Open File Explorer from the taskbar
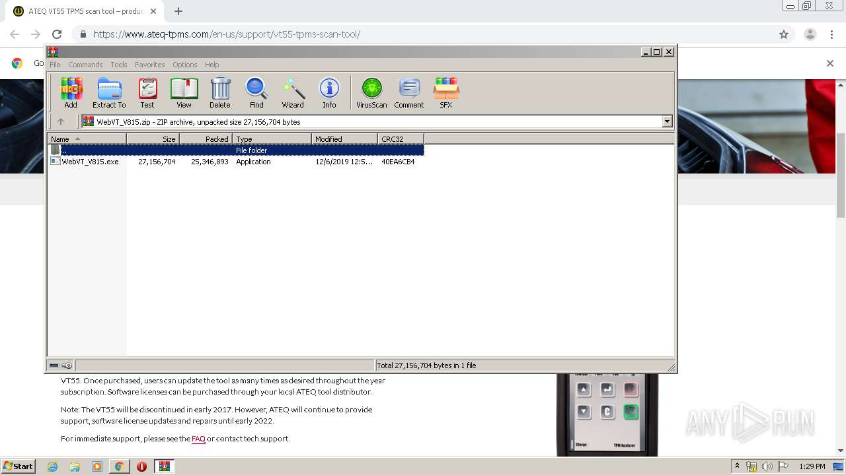Image resolution: width=846 pixels, height=475 pixels. pos(75,466)
